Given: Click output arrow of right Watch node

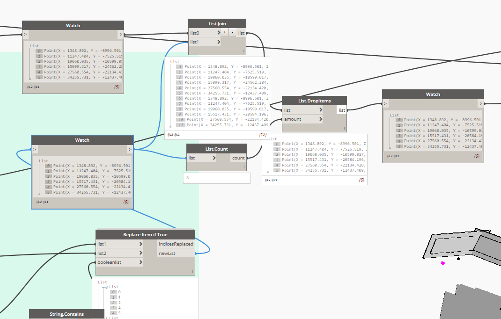Looking at the screenshot, I should pyautogui.click(x=481, y=103).
